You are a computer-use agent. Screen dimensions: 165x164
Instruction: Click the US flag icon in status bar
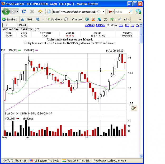(x=31, y=161)
